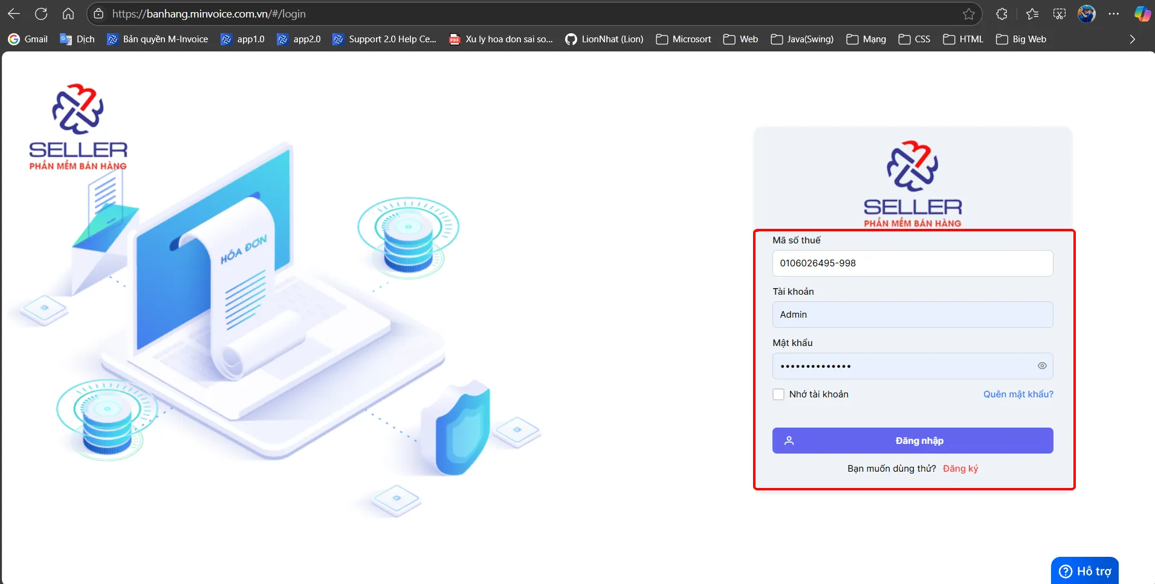Expand the Microsort bookmarks folder
1155x584 pixels.
(684, 39)
